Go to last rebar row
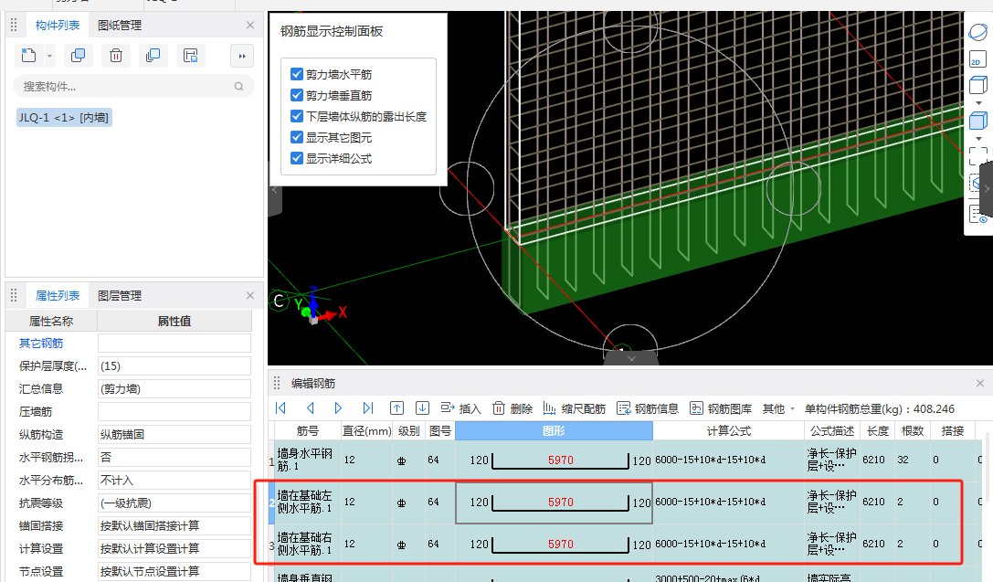Image resolution: width=993 pixels, height=582 pixels. coord(368,408)
